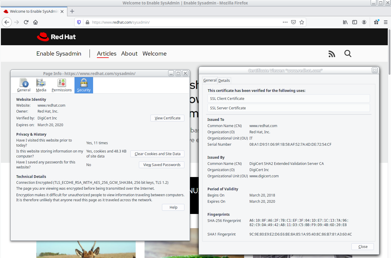
Task: Click Clear Cookies and Site Data
Action: (x=157, y=154)
